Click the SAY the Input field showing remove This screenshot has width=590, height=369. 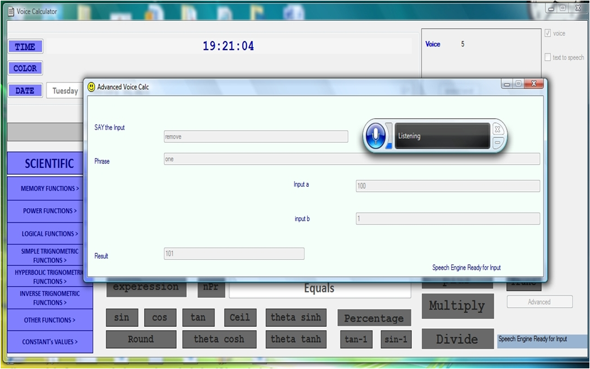256,136
